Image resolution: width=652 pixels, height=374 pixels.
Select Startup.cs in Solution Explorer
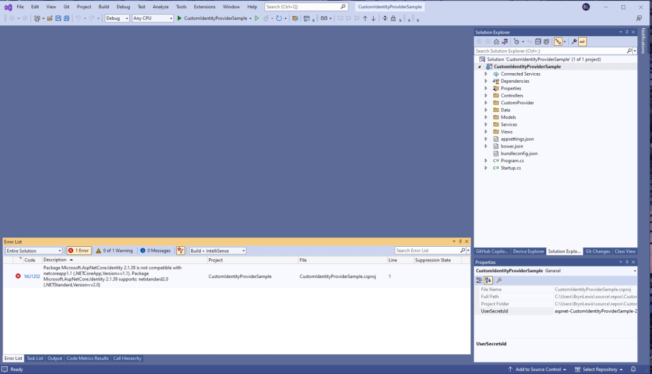click(x=511, y=168)
